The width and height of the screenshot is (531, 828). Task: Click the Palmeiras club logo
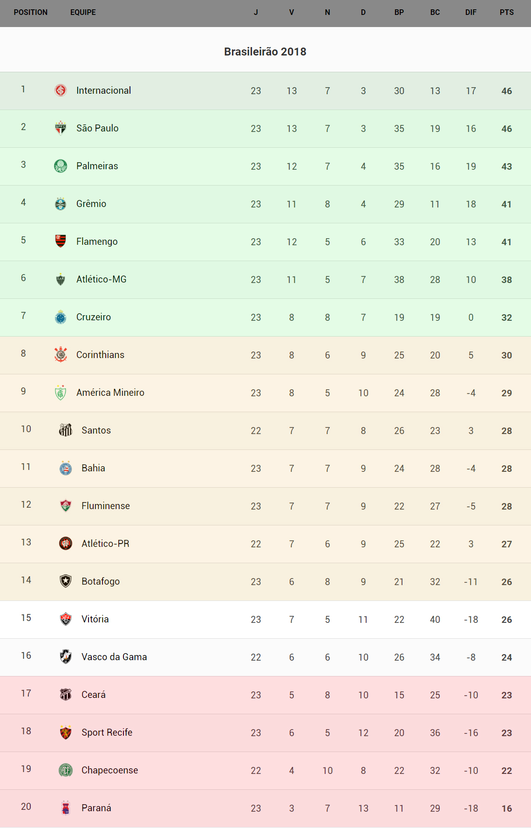click(x=61, y=166)
